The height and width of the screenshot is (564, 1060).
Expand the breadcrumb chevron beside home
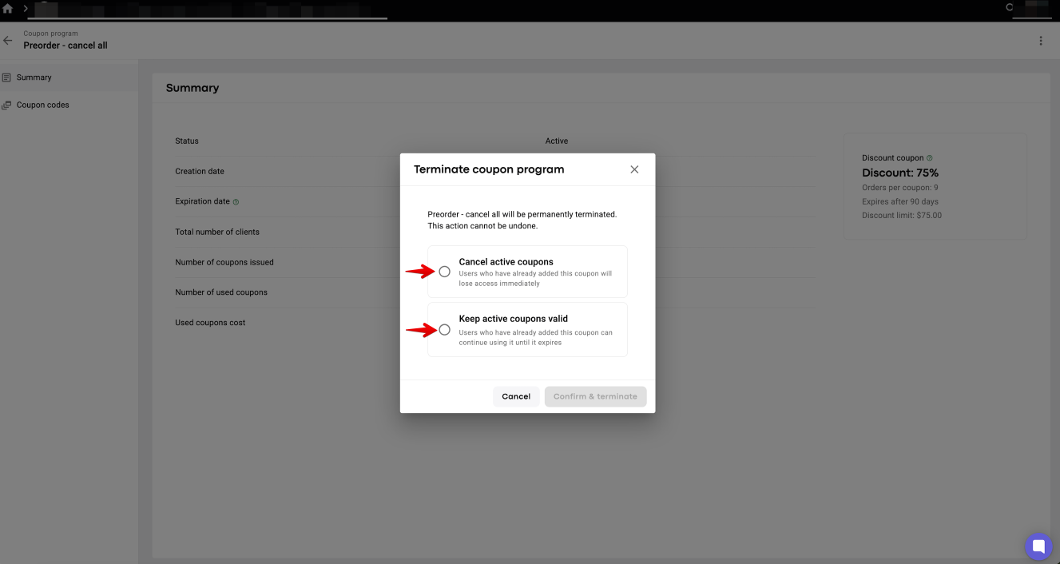pyautogui.click(x=26, y=8)
